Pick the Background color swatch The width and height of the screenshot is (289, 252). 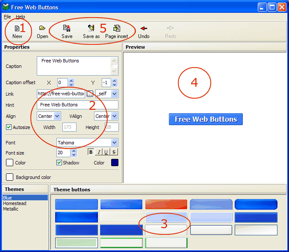coord(9,177)
